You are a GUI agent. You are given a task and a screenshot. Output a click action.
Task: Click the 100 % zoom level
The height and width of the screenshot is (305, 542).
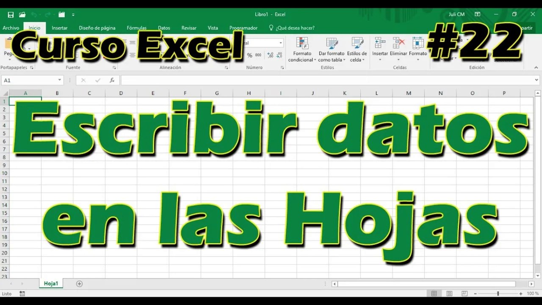[x=533, y=294]
